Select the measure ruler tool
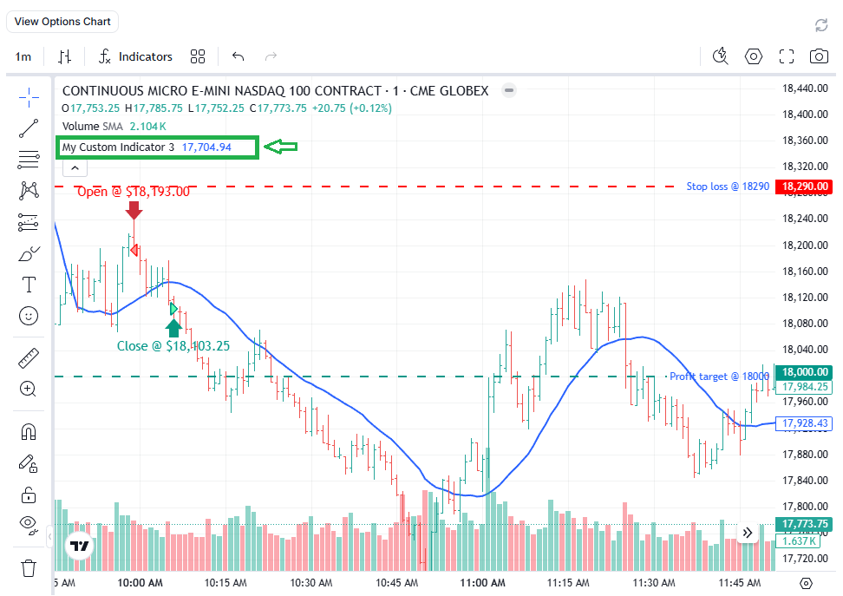The image size is (843, 596). point(29,357)
